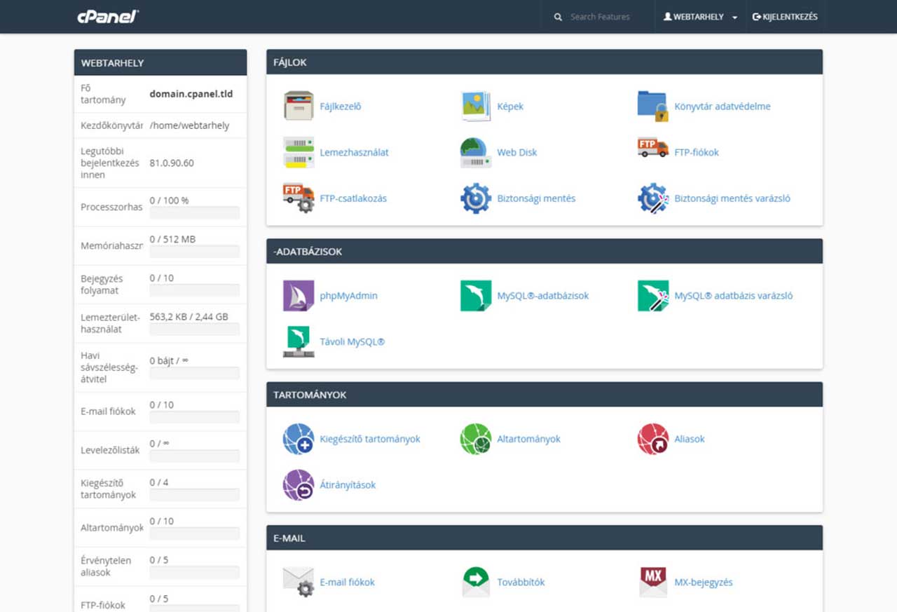
Task: Click the Érvénytelen aliasok sidebar label
Action: (106, 566)
